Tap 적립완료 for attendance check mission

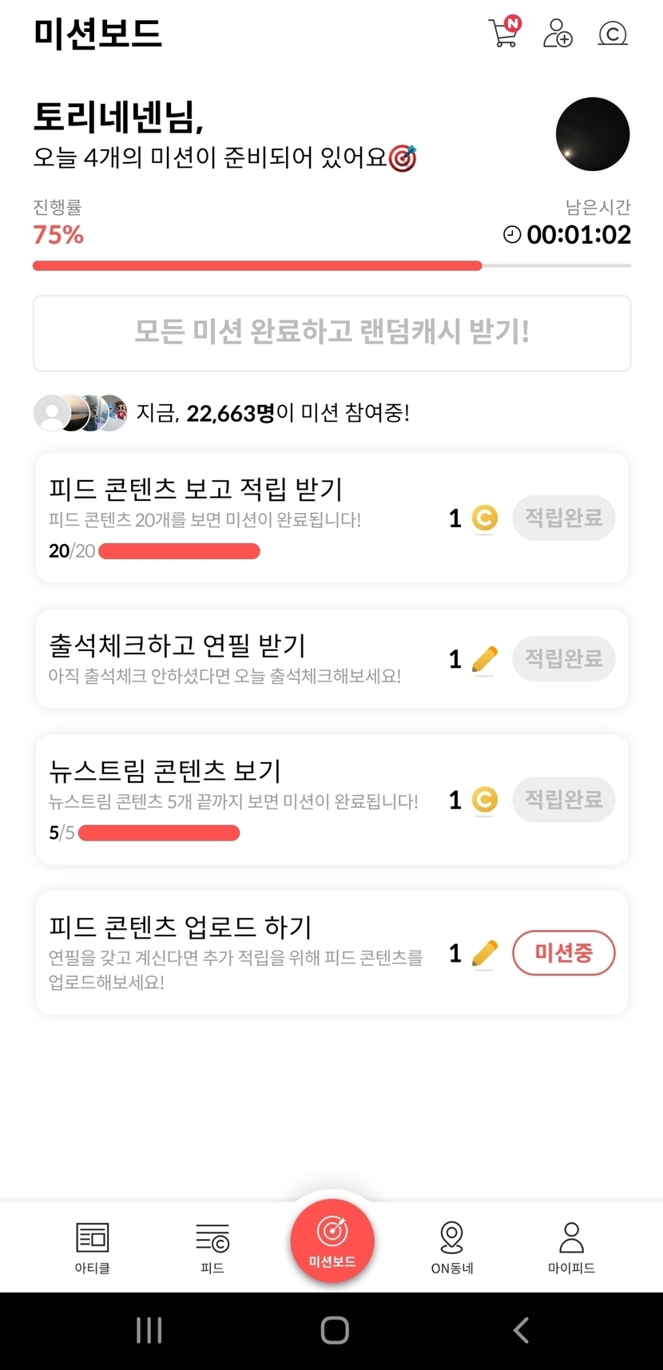point(563,659)
